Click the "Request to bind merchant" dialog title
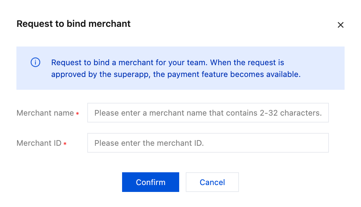 [74, 24]
